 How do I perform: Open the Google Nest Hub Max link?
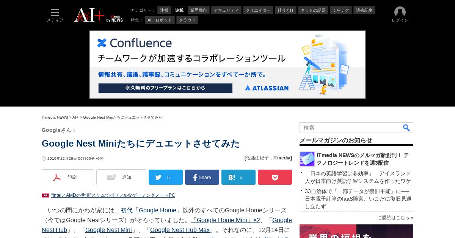[180, 230]
